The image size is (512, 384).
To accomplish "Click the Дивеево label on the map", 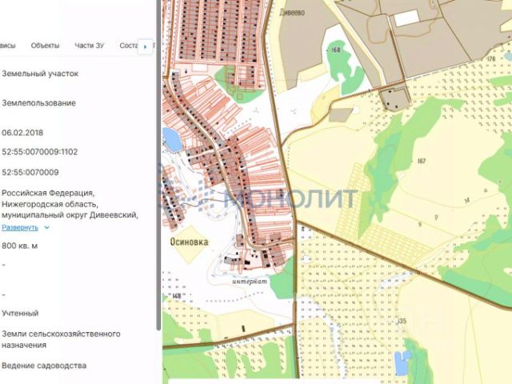I will click(x=292, y=13).
